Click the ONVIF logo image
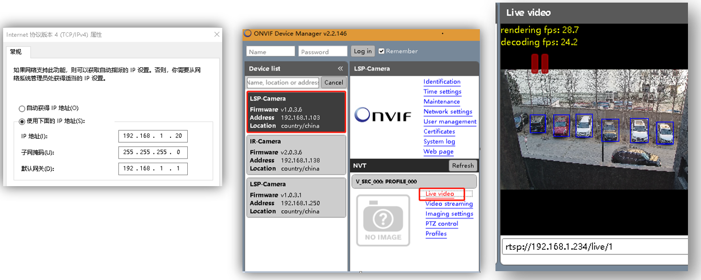701x280 pixels. (x=383, y=115)
